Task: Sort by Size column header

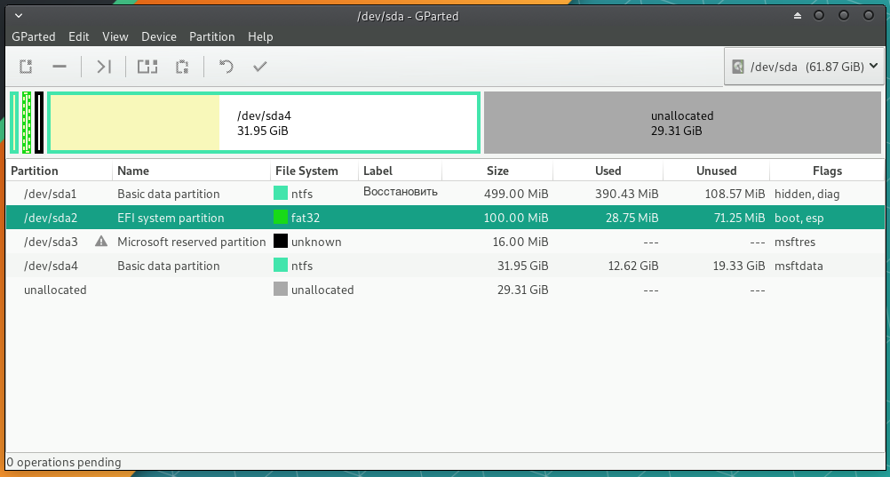Action: (x=497, y=171)
